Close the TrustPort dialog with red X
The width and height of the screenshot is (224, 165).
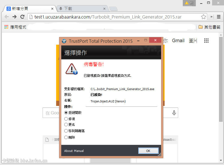(155, 40)
